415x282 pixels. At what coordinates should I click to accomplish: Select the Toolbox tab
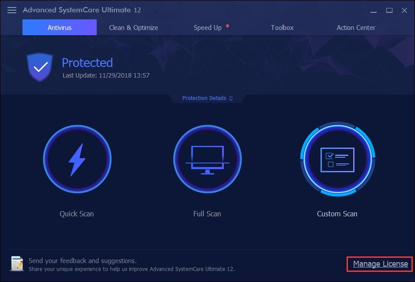pos(282,27)
